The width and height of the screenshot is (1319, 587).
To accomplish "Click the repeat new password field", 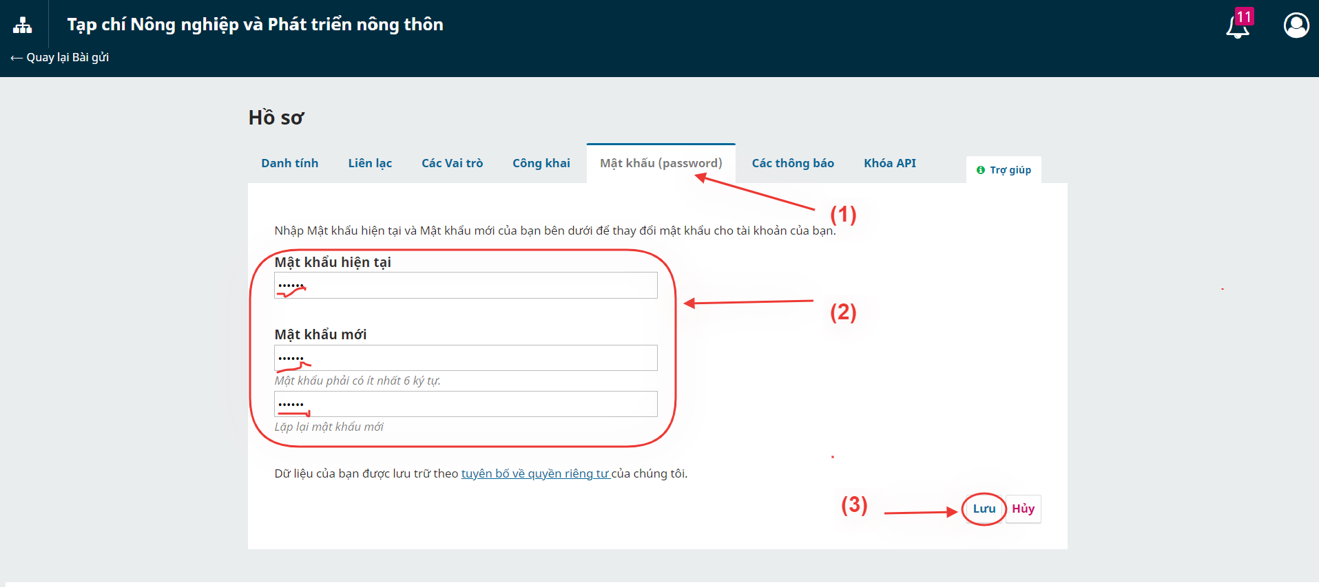I will pos(466,404).
